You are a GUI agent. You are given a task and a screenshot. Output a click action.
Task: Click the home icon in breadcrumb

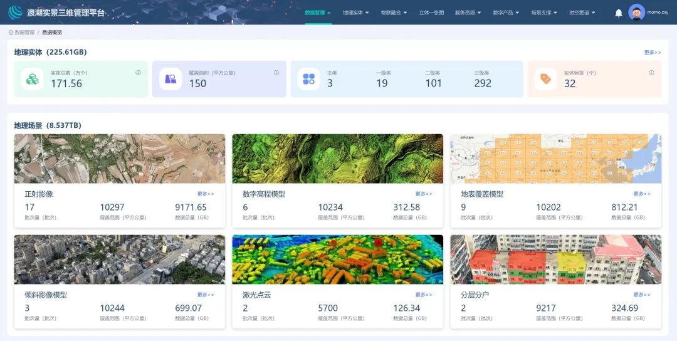(x=11, y=33)
